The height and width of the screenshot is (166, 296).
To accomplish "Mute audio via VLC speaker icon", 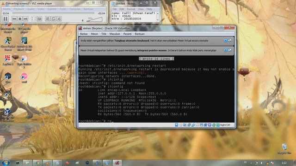I will coord(83,20).
